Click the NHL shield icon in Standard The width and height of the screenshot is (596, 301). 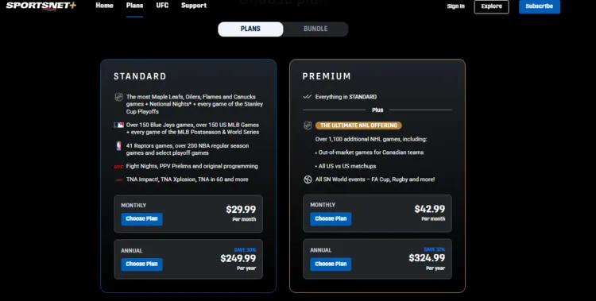118,97
